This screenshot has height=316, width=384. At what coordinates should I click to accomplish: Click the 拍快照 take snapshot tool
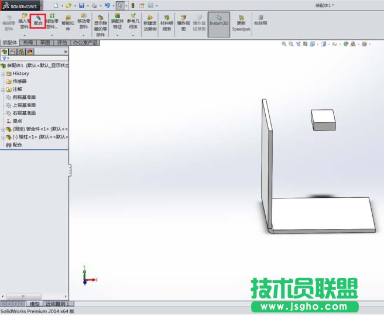[260, 20]
